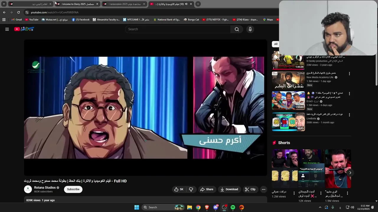
Task: Open site information icon in address bar
Action: 27,12
